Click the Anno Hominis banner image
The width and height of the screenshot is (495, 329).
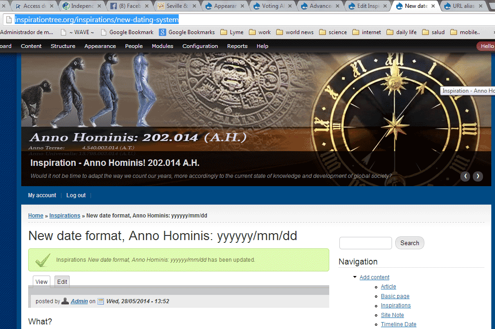[x=256, y=119]
